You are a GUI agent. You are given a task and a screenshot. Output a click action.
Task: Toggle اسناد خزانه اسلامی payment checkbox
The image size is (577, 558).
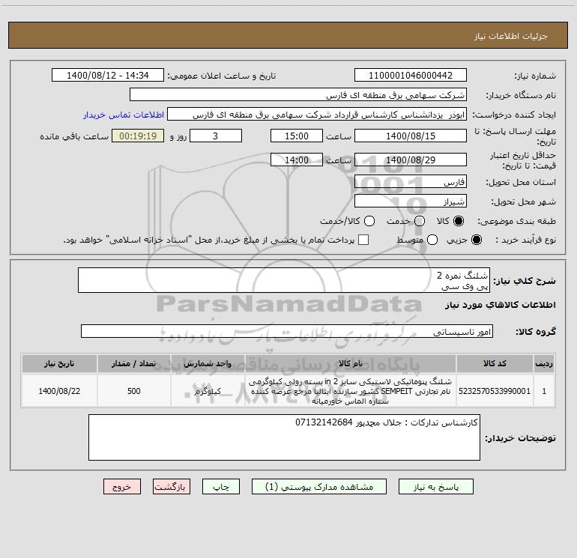point(363,240)
